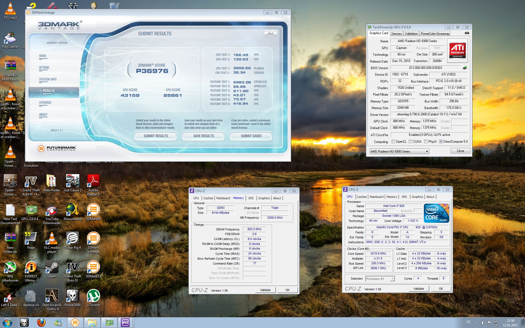Click the ATI CrossFire status field
525x328 pixels.
(429, 135)
